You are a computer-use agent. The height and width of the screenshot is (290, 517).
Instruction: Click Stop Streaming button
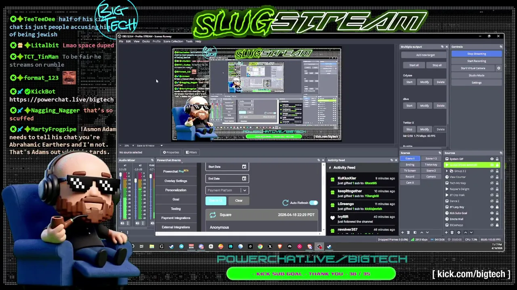[477, 54]
